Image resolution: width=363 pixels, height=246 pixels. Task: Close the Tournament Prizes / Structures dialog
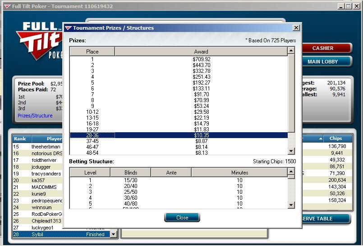296,28
